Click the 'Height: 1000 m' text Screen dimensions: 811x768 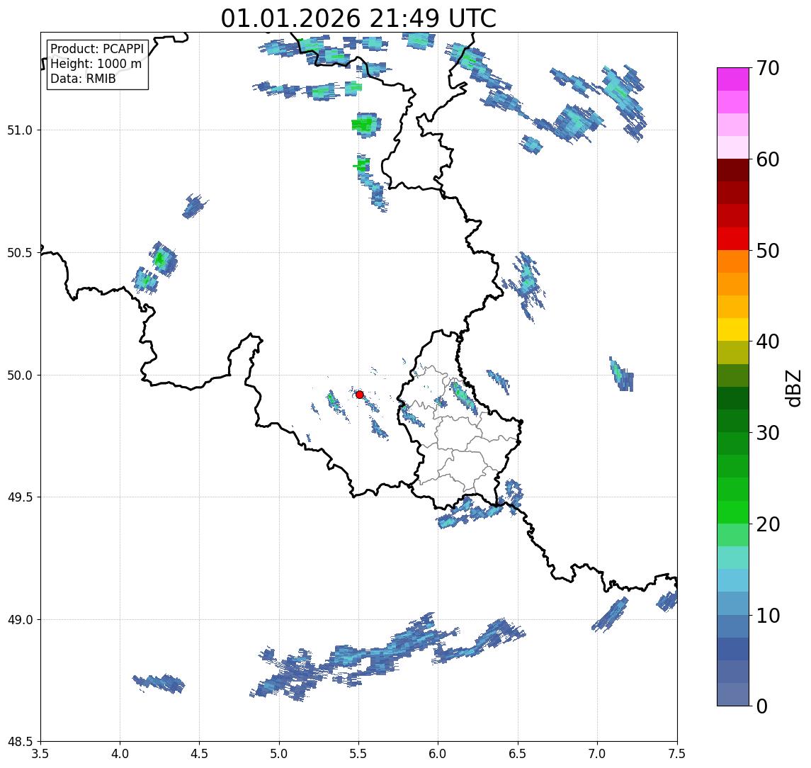click(96, 64)
